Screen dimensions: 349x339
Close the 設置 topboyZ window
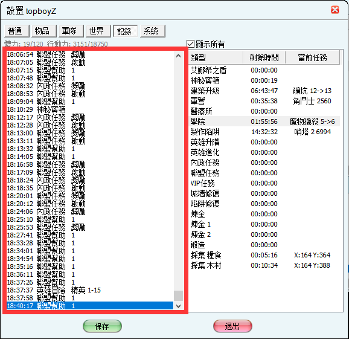(x=335, y=10)
